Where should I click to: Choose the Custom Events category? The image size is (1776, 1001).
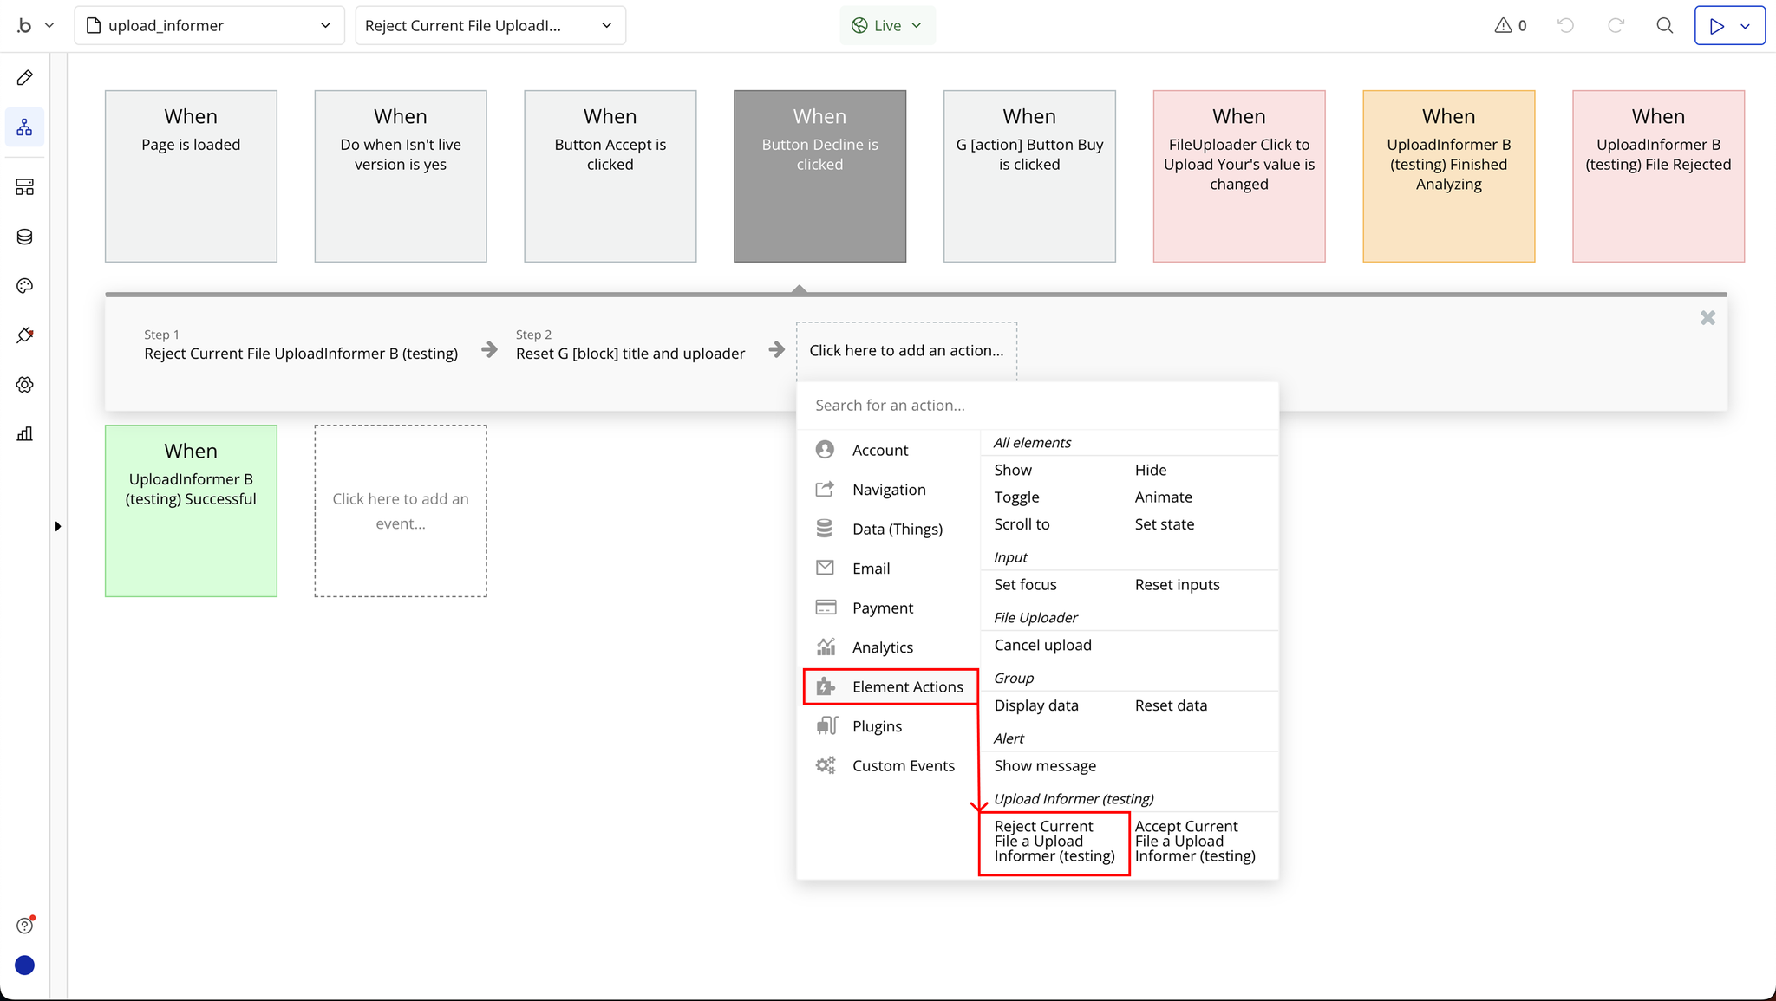903,766
